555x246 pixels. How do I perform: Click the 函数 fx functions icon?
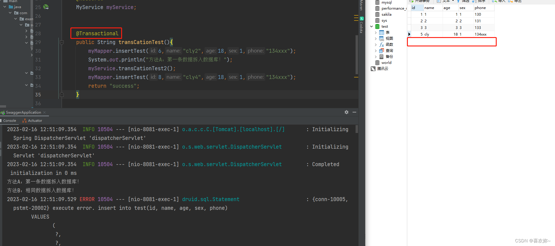[382, 45]
